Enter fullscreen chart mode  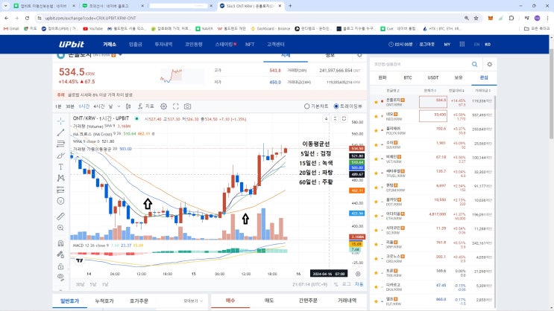176,106
